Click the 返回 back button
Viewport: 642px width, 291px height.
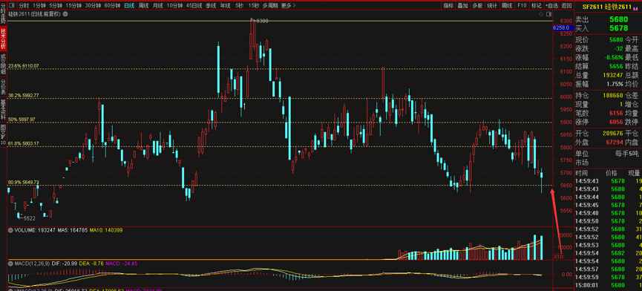(x=566, y=6)
